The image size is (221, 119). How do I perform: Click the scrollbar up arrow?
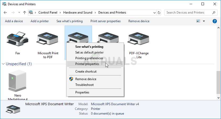(218, 28)
